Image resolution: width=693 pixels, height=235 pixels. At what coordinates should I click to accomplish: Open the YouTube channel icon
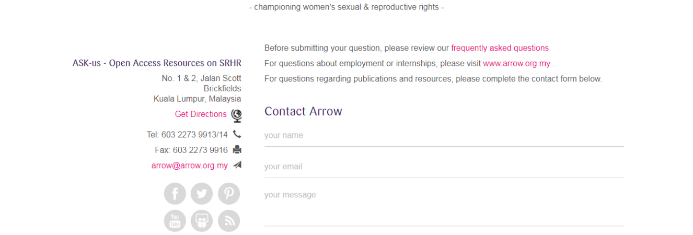[x=175, y=221]
